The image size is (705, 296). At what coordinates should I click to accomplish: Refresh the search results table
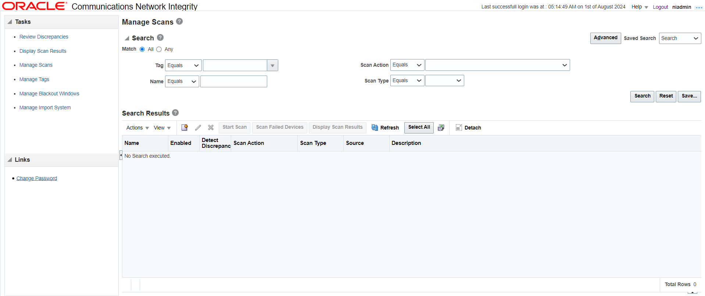385,128
